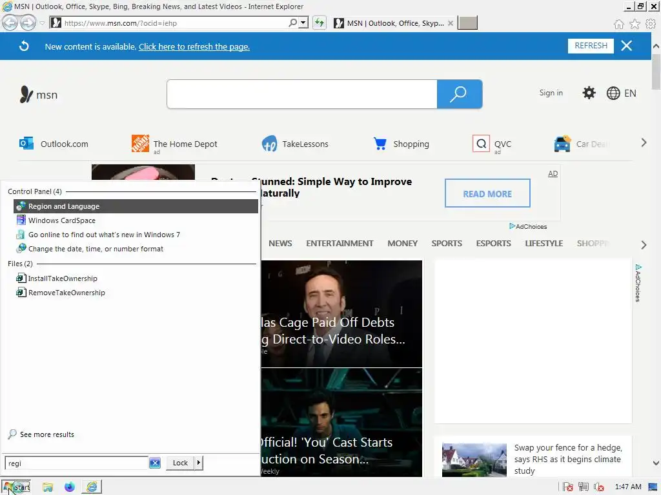This screenshot has width=661, height=495.
Task: Click the circular refresh icon in blue banner
Action: tap(24, 46)
